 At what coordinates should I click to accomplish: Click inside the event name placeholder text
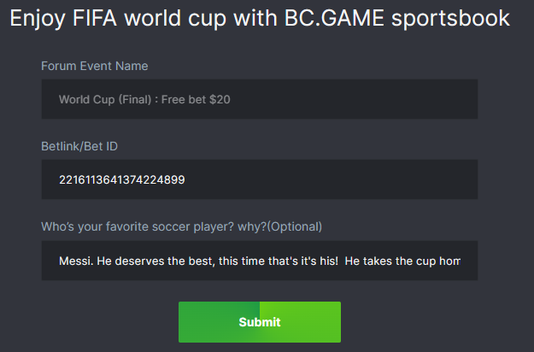[144, 99]
